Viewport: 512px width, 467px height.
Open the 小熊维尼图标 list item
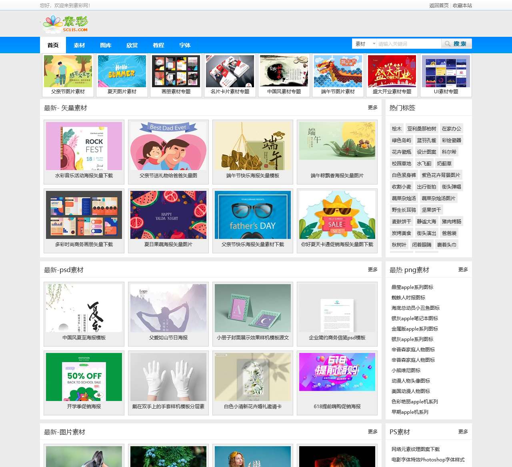[406, 371]
